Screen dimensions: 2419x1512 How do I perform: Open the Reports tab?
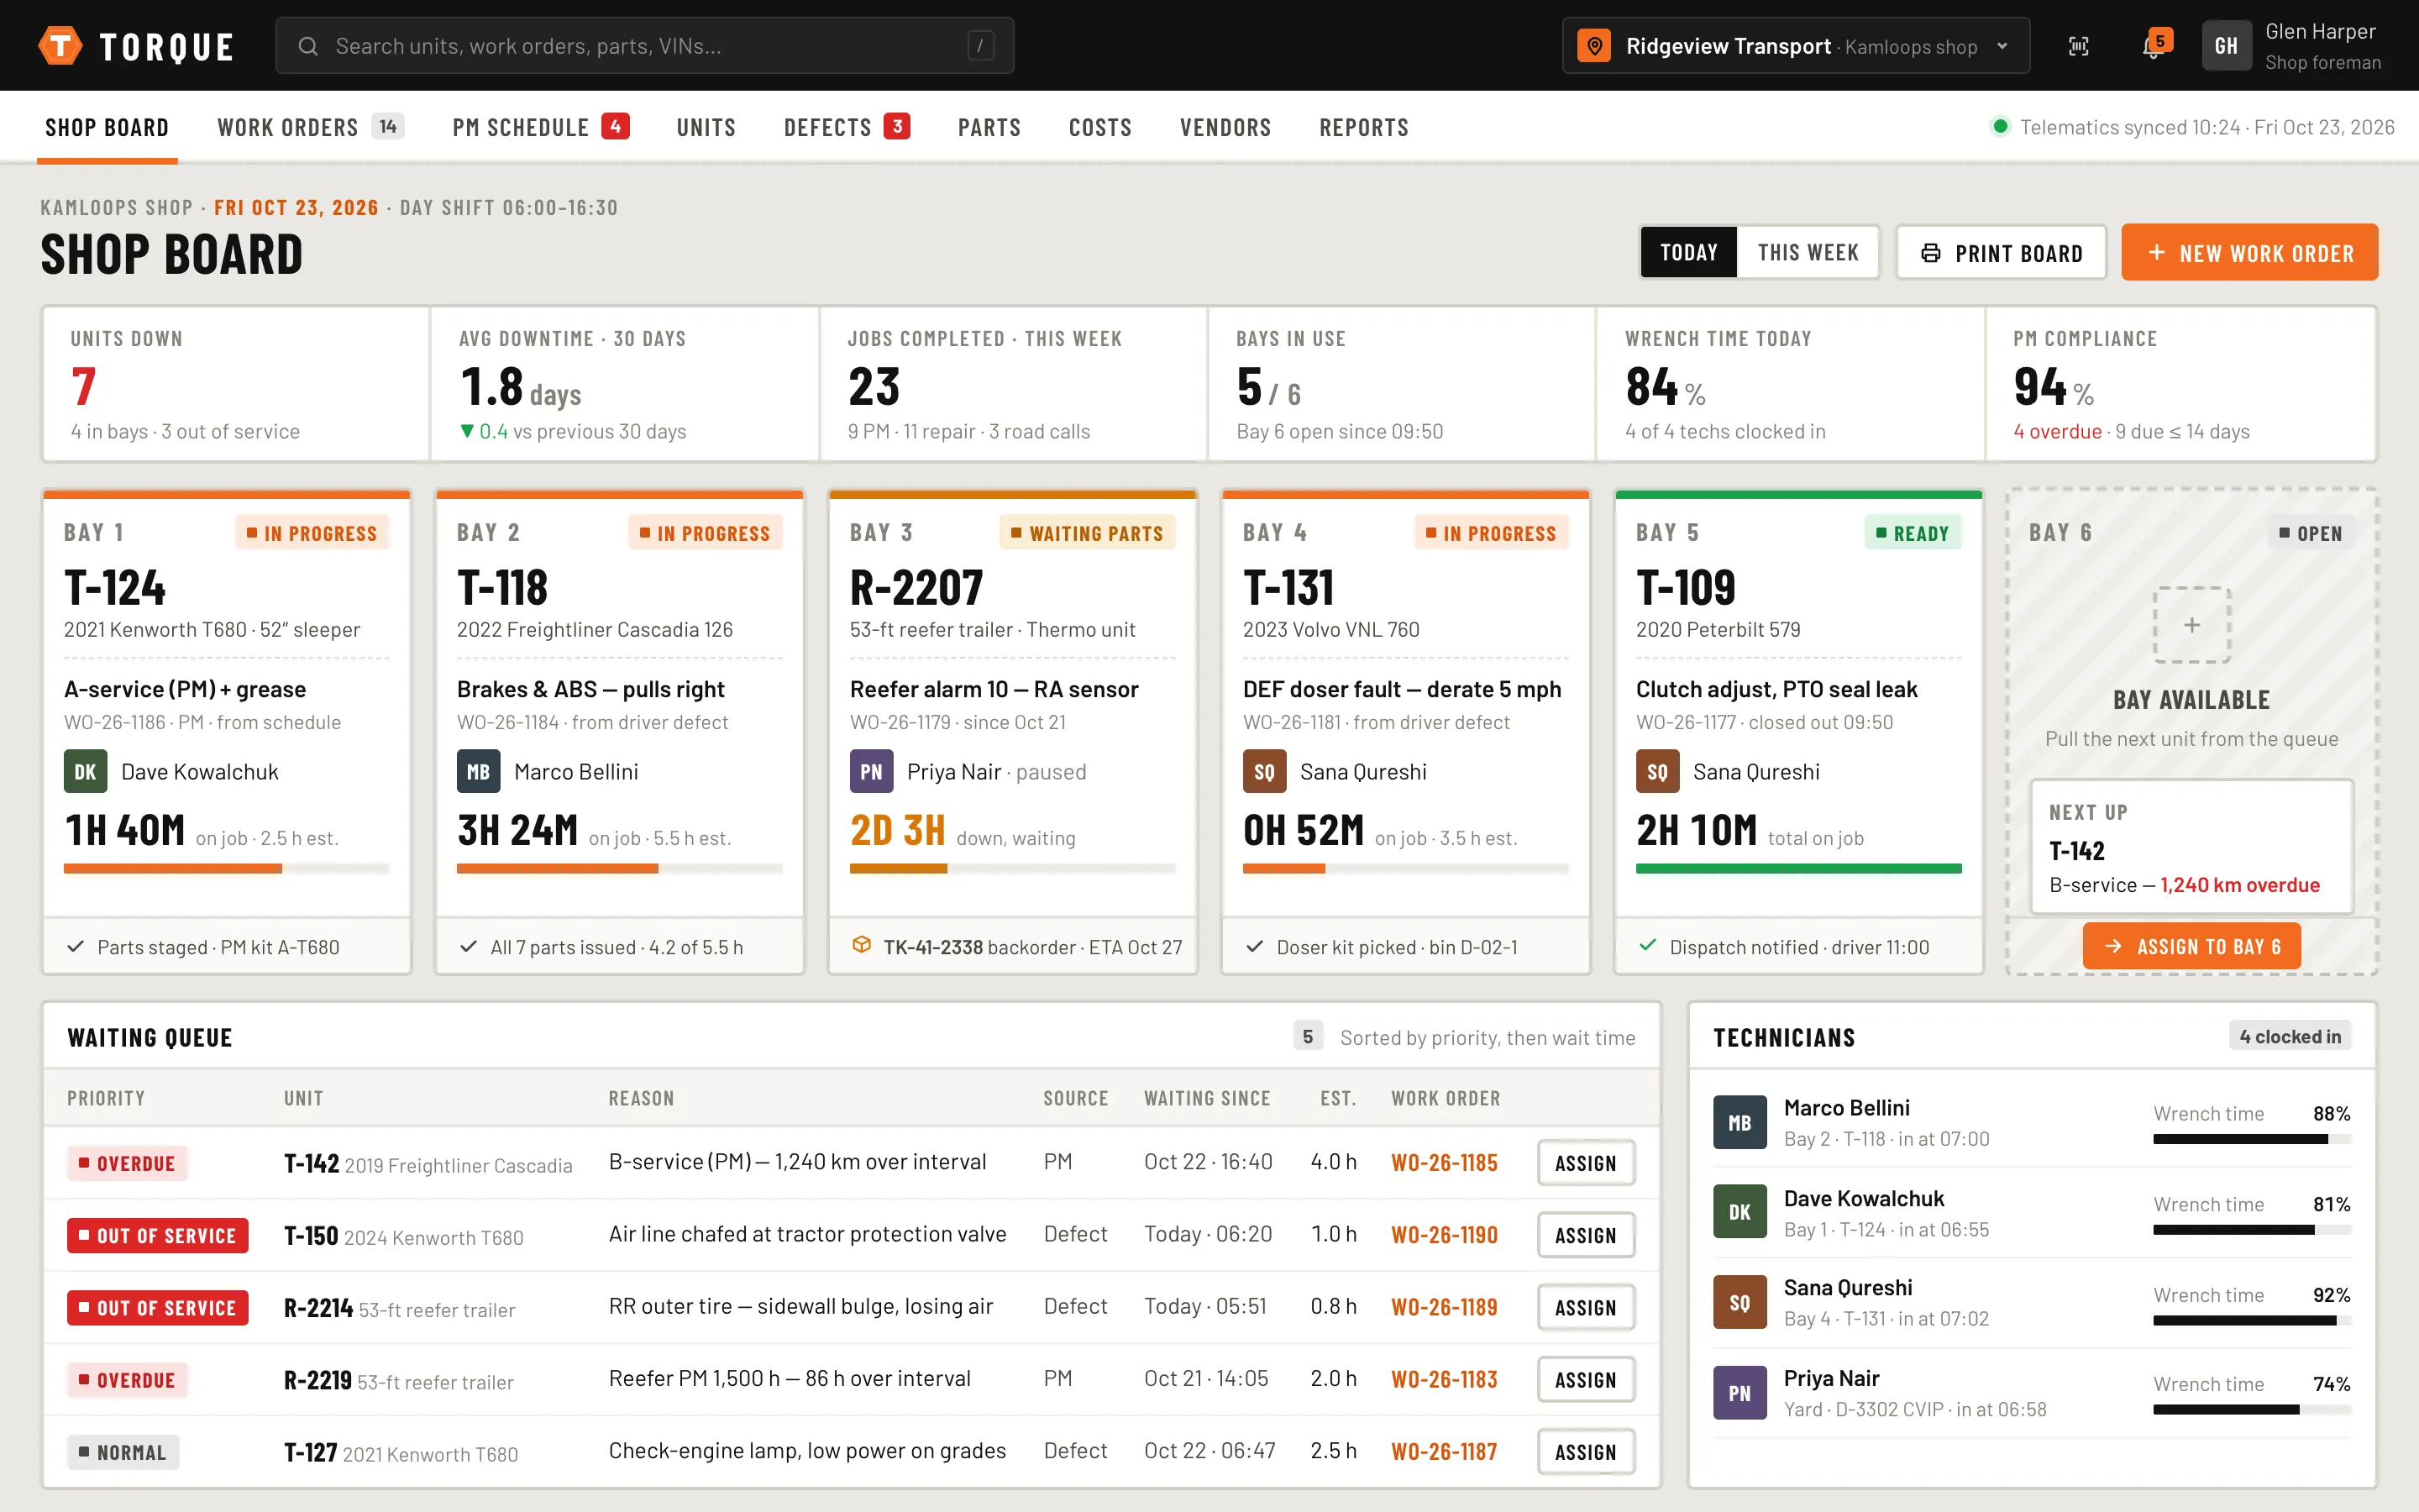[x=1363, y=127]
